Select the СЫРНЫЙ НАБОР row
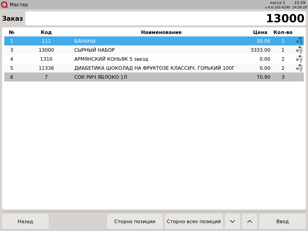 point(154,50)
